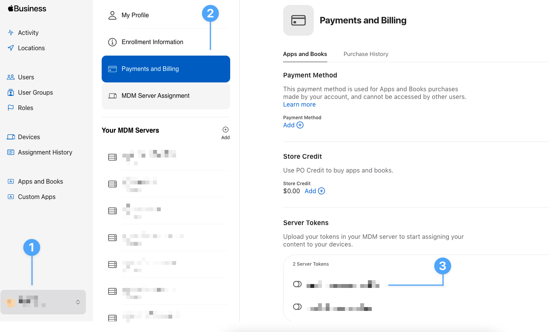Open the Users section icon
Viewport: 549px width, 332px height.
point(11,77)
